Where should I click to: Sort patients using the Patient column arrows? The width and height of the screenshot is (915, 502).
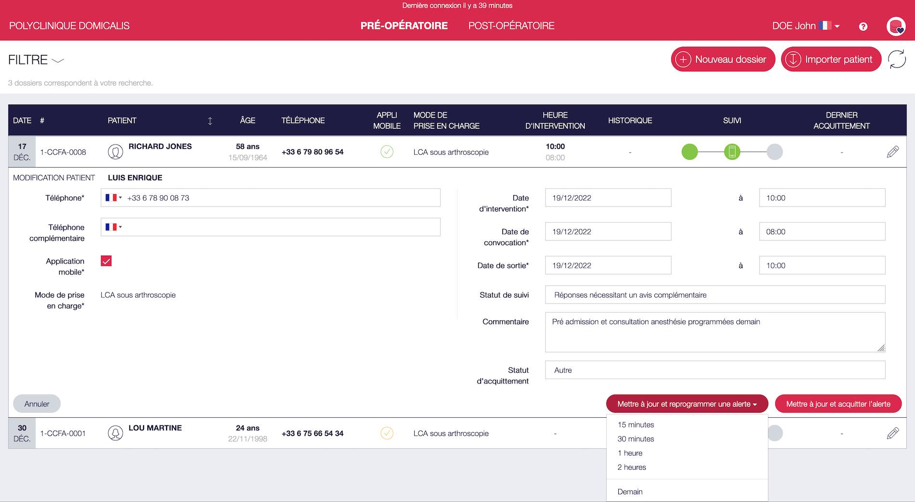tap(210, 121)
